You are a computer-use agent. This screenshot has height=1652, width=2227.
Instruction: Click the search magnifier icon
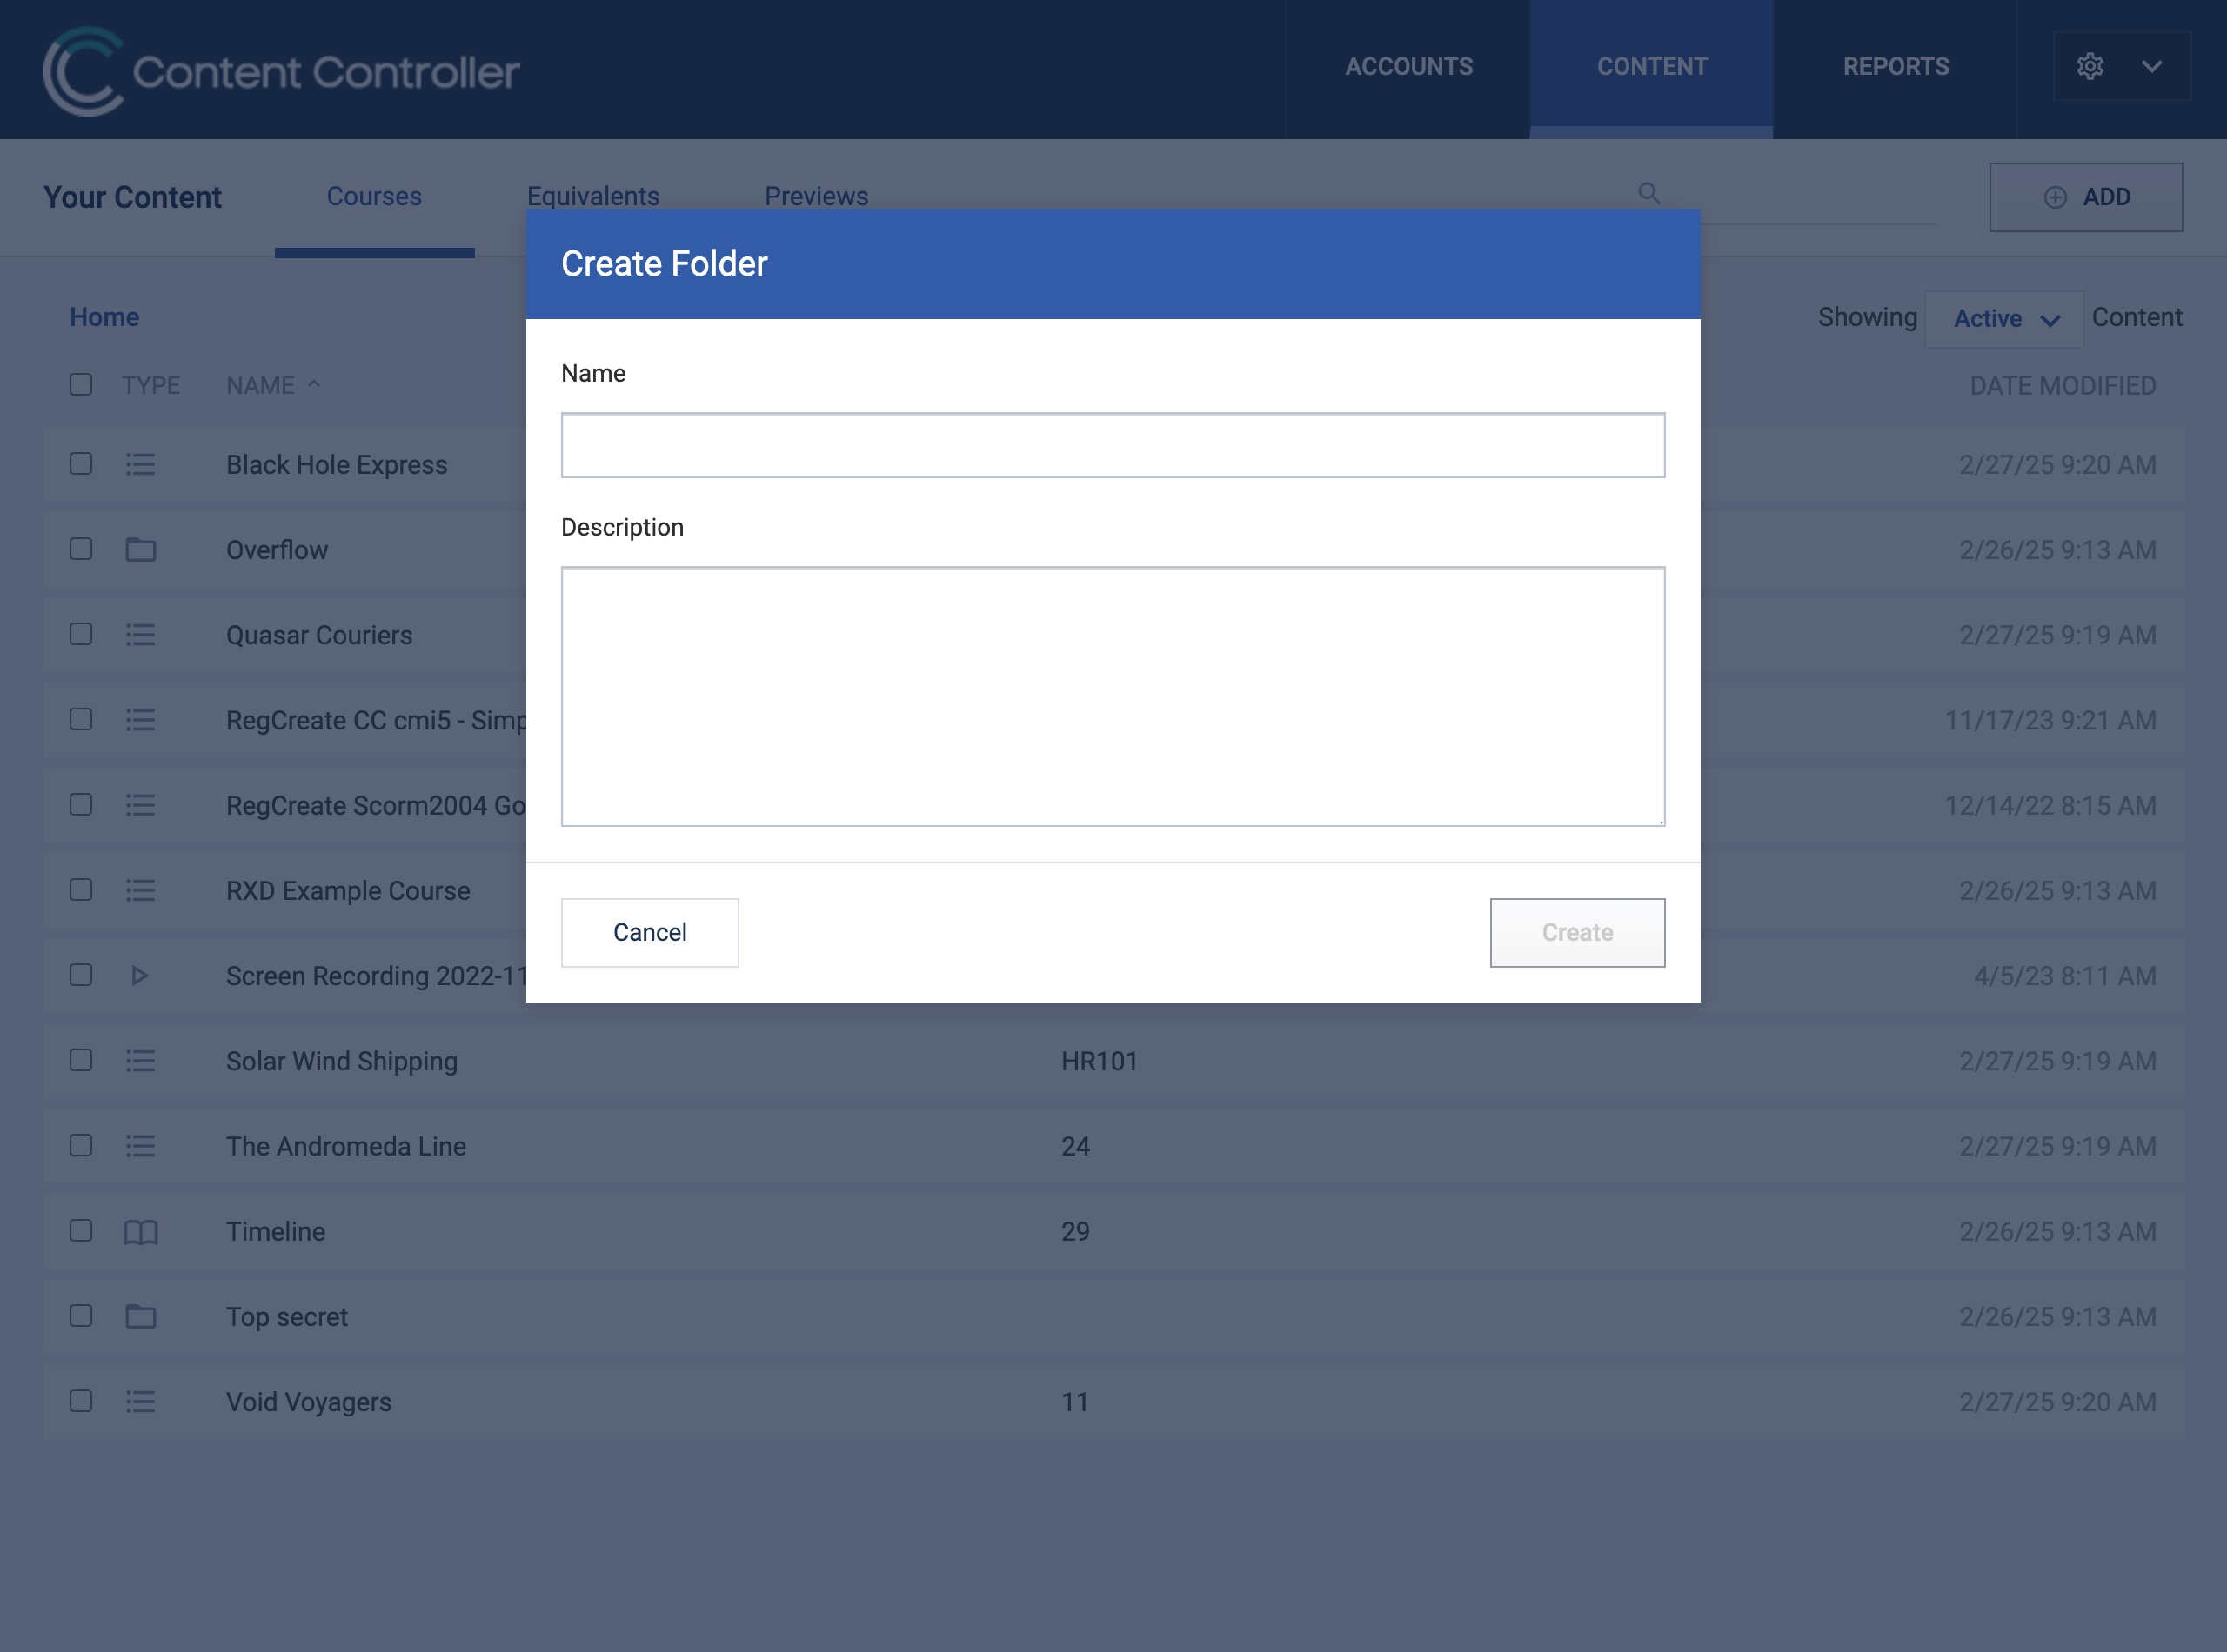pos(1649,193)
